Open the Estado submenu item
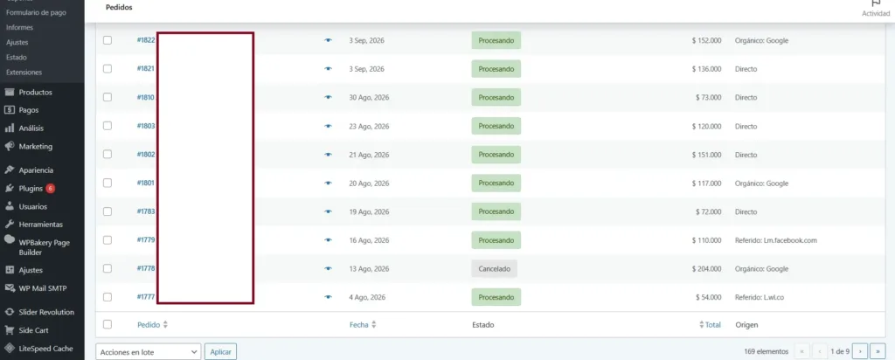Image resolution: width=895 pixels, height=360 pixels. tap(16, 58)
